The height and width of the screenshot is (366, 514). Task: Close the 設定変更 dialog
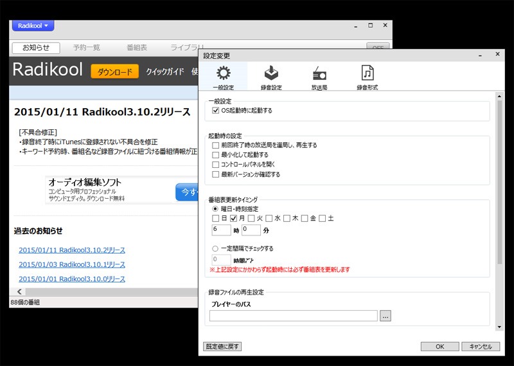497,54
